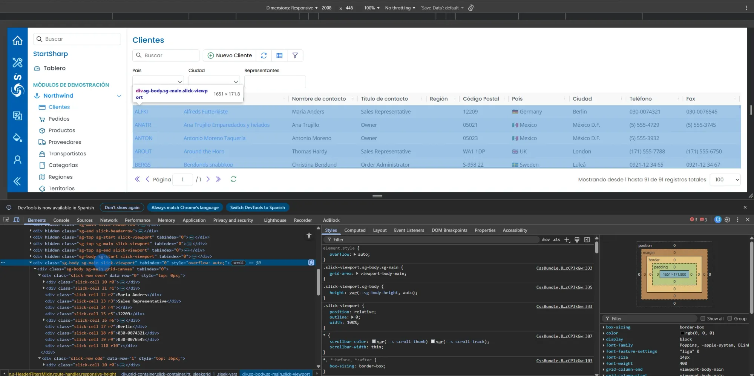Click the home icon in sidebar

pyautogui.click(x=17, y=40)
